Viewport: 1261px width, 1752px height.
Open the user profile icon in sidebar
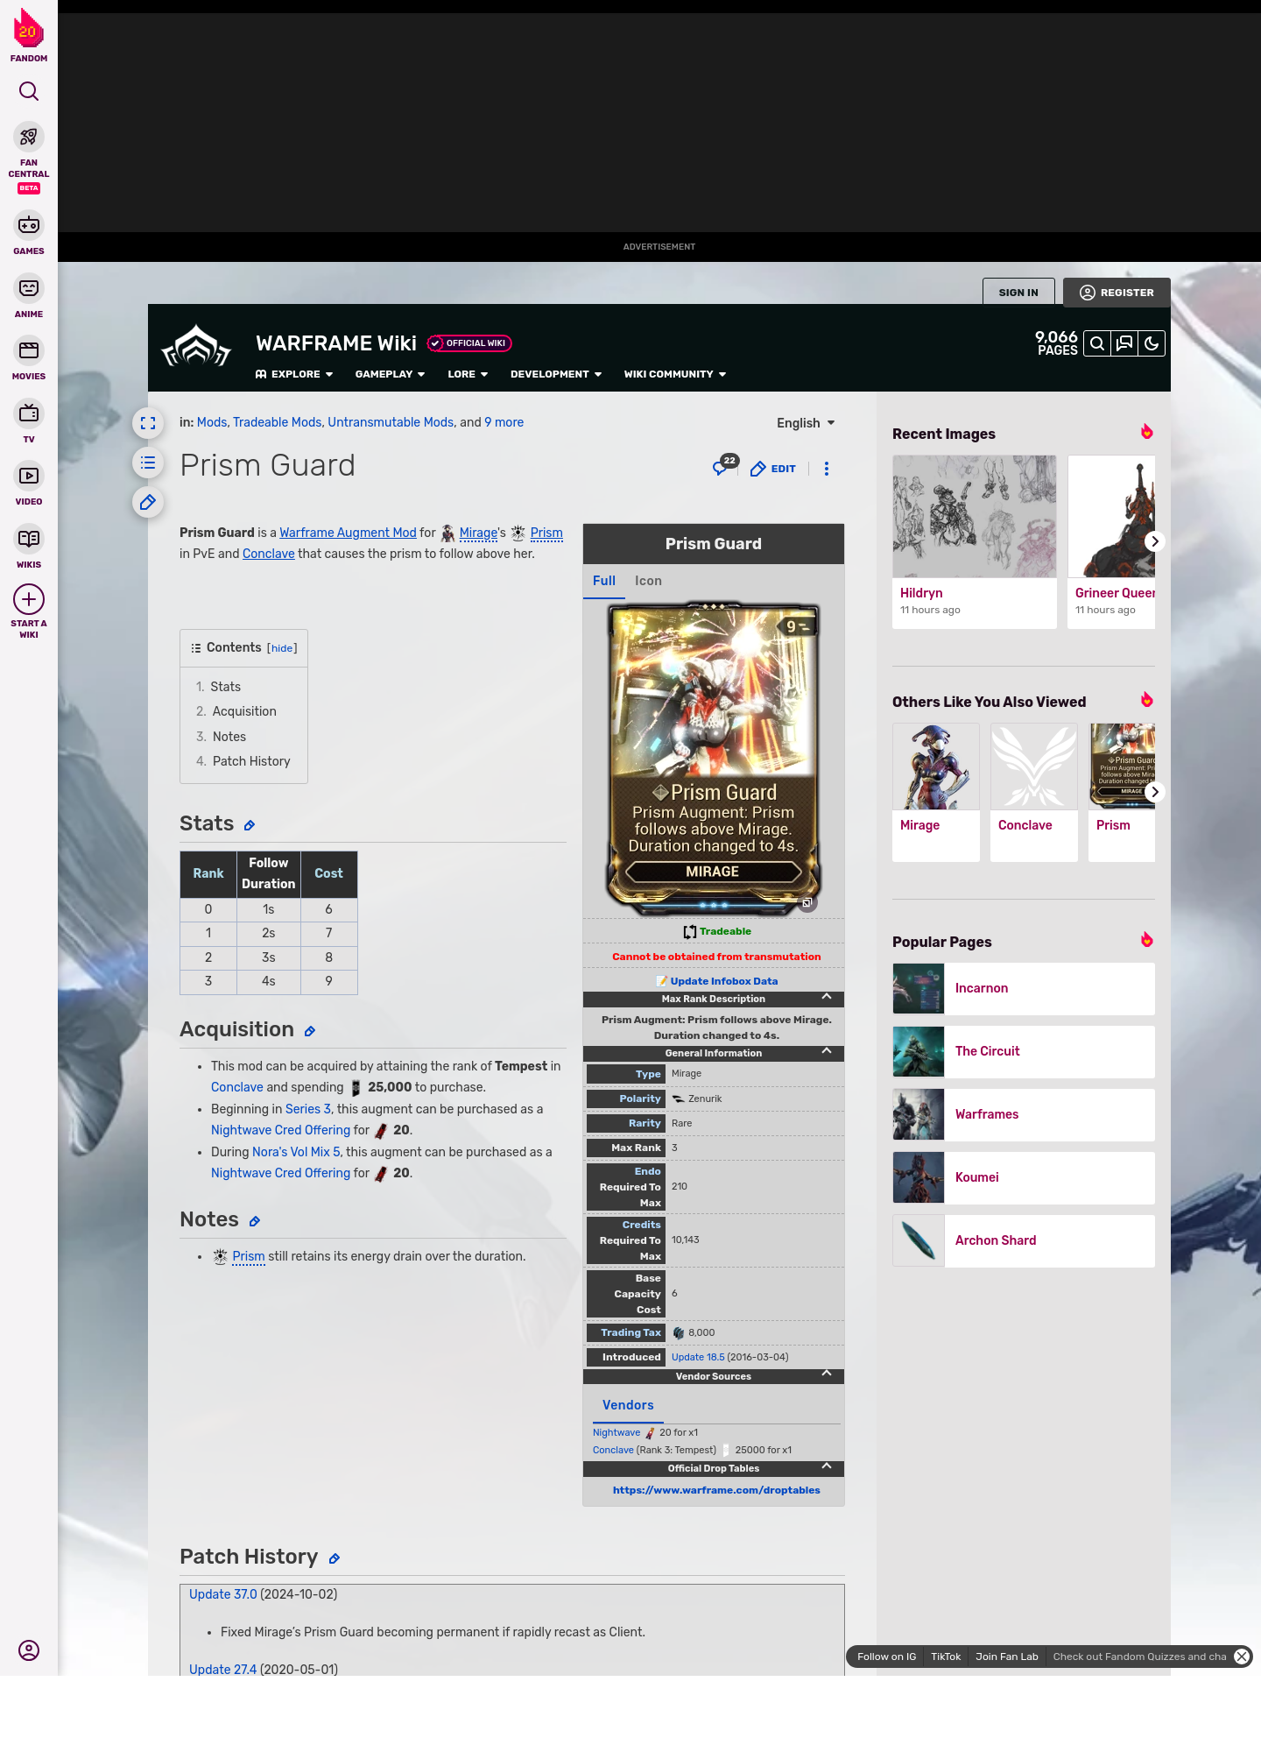[x=29, y=1650]
